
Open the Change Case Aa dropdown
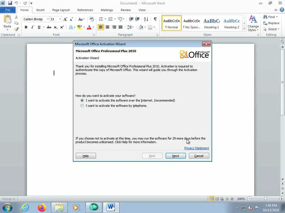coord(81,19)
